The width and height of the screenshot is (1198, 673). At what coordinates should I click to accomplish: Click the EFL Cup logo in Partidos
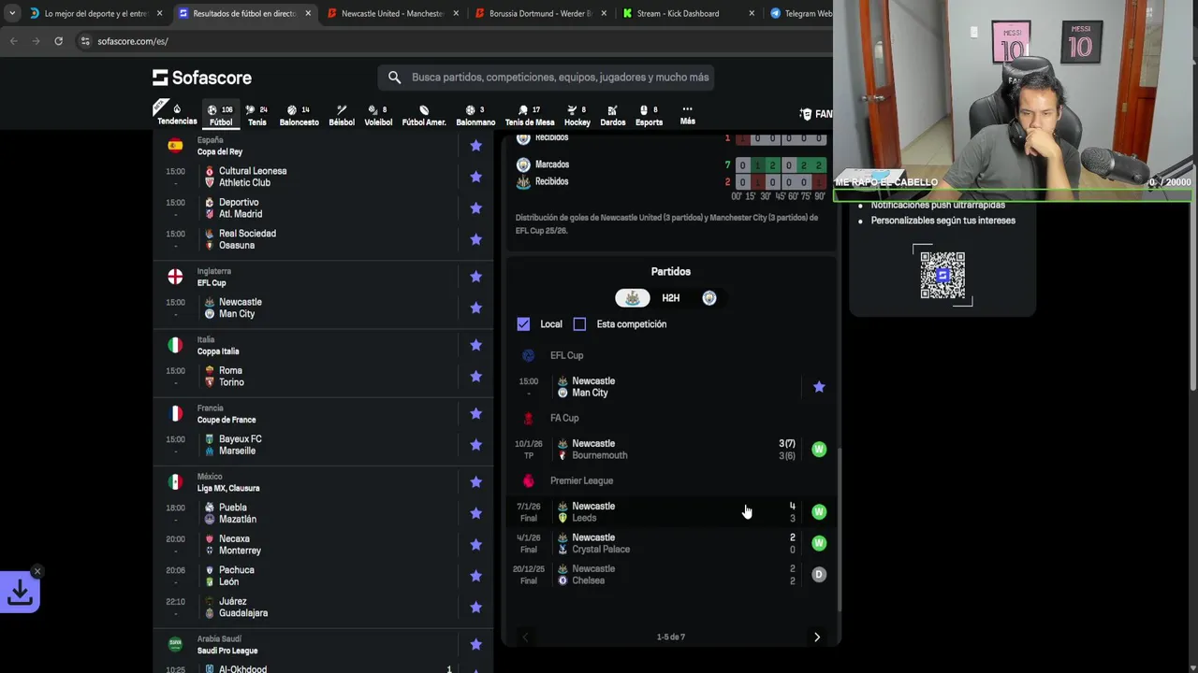click(529, 355)
